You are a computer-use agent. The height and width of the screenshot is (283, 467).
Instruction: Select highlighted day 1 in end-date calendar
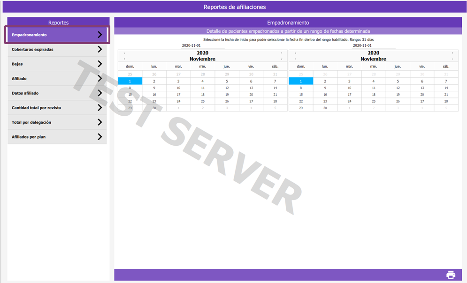click(x=301, y=81)
